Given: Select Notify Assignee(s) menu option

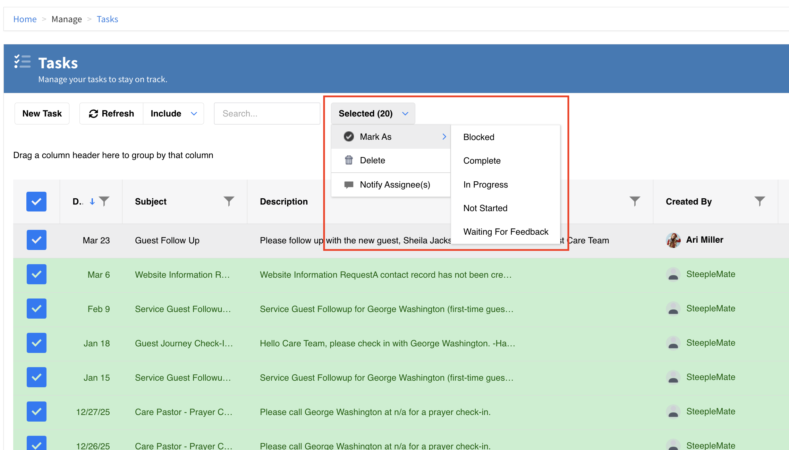Looking at the screenshot, I should 394,184.
